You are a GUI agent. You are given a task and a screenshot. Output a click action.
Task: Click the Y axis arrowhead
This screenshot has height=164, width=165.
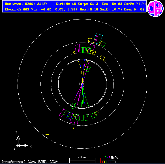click(x=18, y=138)
